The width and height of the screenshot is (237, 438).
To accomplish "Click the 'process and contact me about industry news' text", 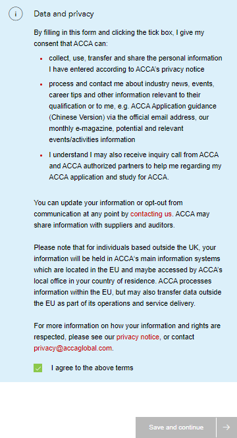I will (133, 112).
